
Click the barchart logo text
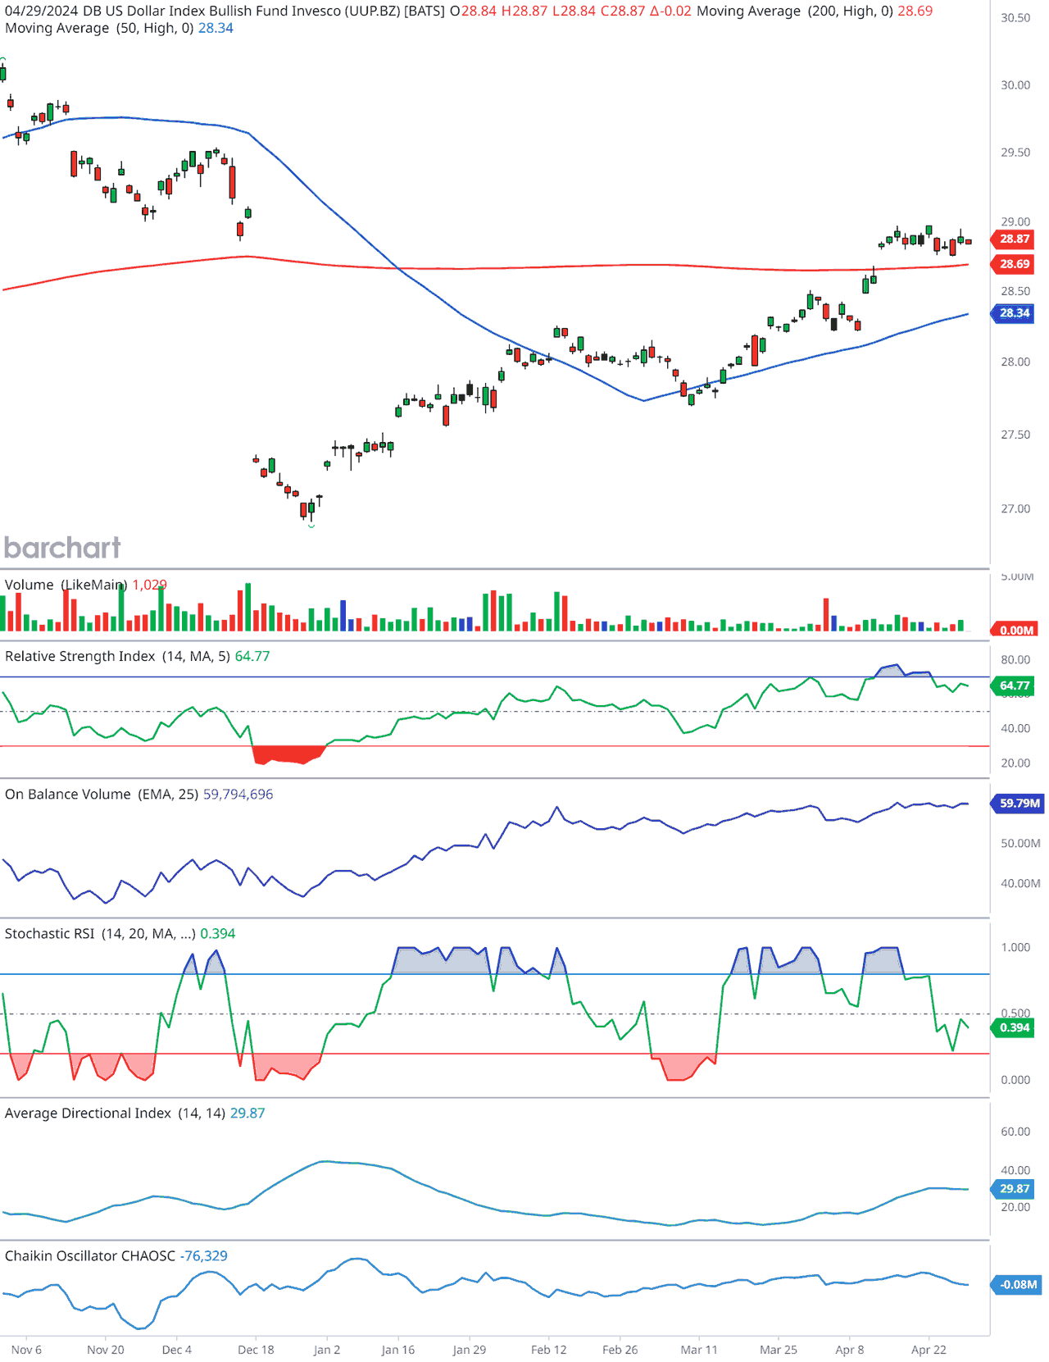62,547
